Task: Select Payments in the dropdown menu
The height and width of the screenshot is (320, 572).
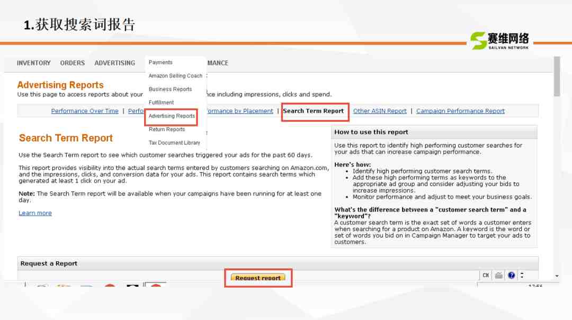Action: pos(160,62)
